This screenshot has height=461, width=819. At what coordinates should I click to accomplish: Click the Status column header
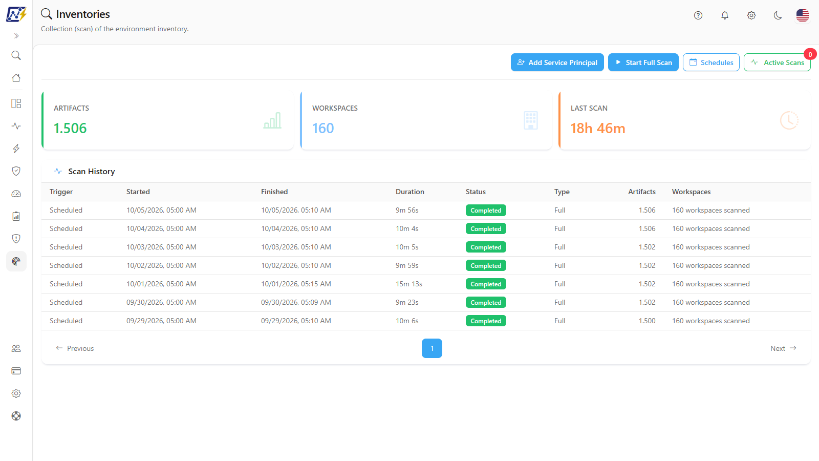[x=476, y=192]
